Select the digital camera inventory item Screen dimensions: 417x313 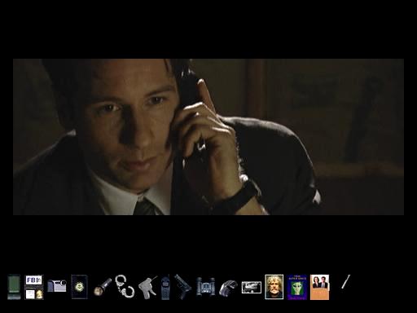click(57, 286)
